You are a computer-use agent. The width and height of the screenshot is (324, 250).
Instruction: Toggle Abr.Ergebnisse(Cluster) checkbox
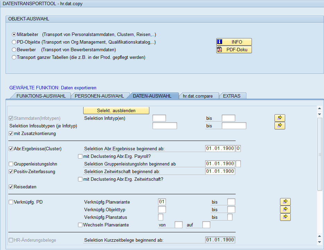coord(11,149)
